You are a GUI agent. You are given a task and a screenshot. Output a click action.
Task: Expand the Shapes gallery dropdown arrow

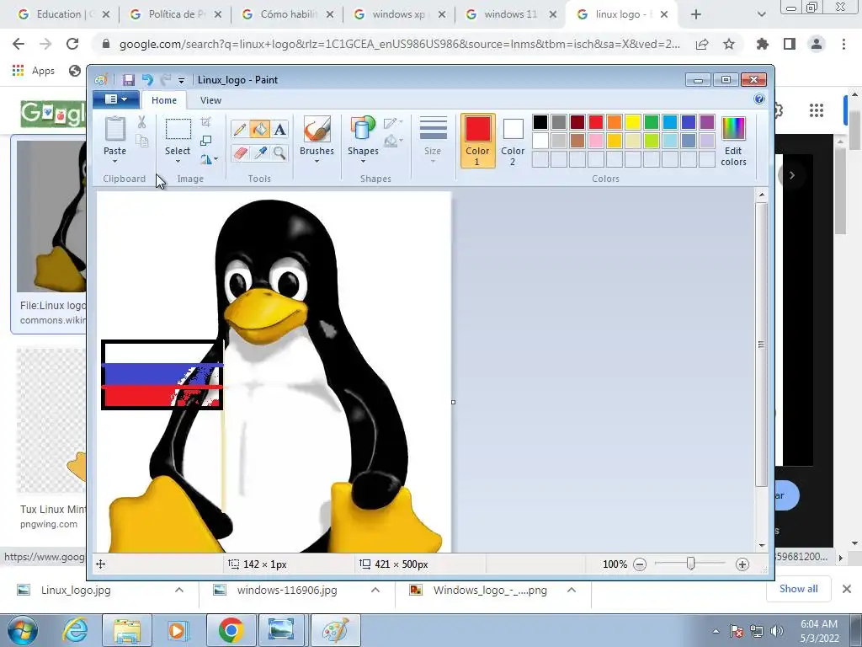(x=363, y=162)
